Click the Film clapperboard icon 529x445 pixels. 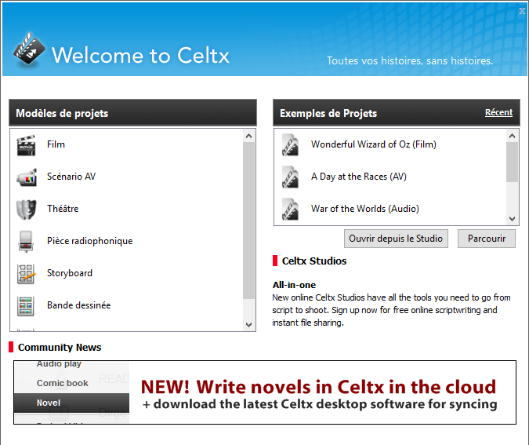[x=26, y=145]
